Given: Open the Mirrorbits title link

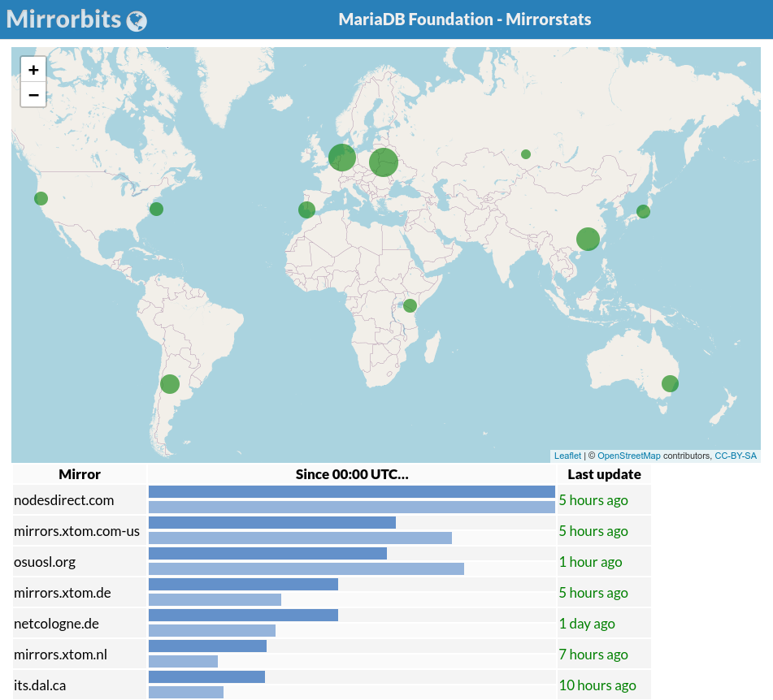Looking at the screenshot, I should click(x=63, y=19).
